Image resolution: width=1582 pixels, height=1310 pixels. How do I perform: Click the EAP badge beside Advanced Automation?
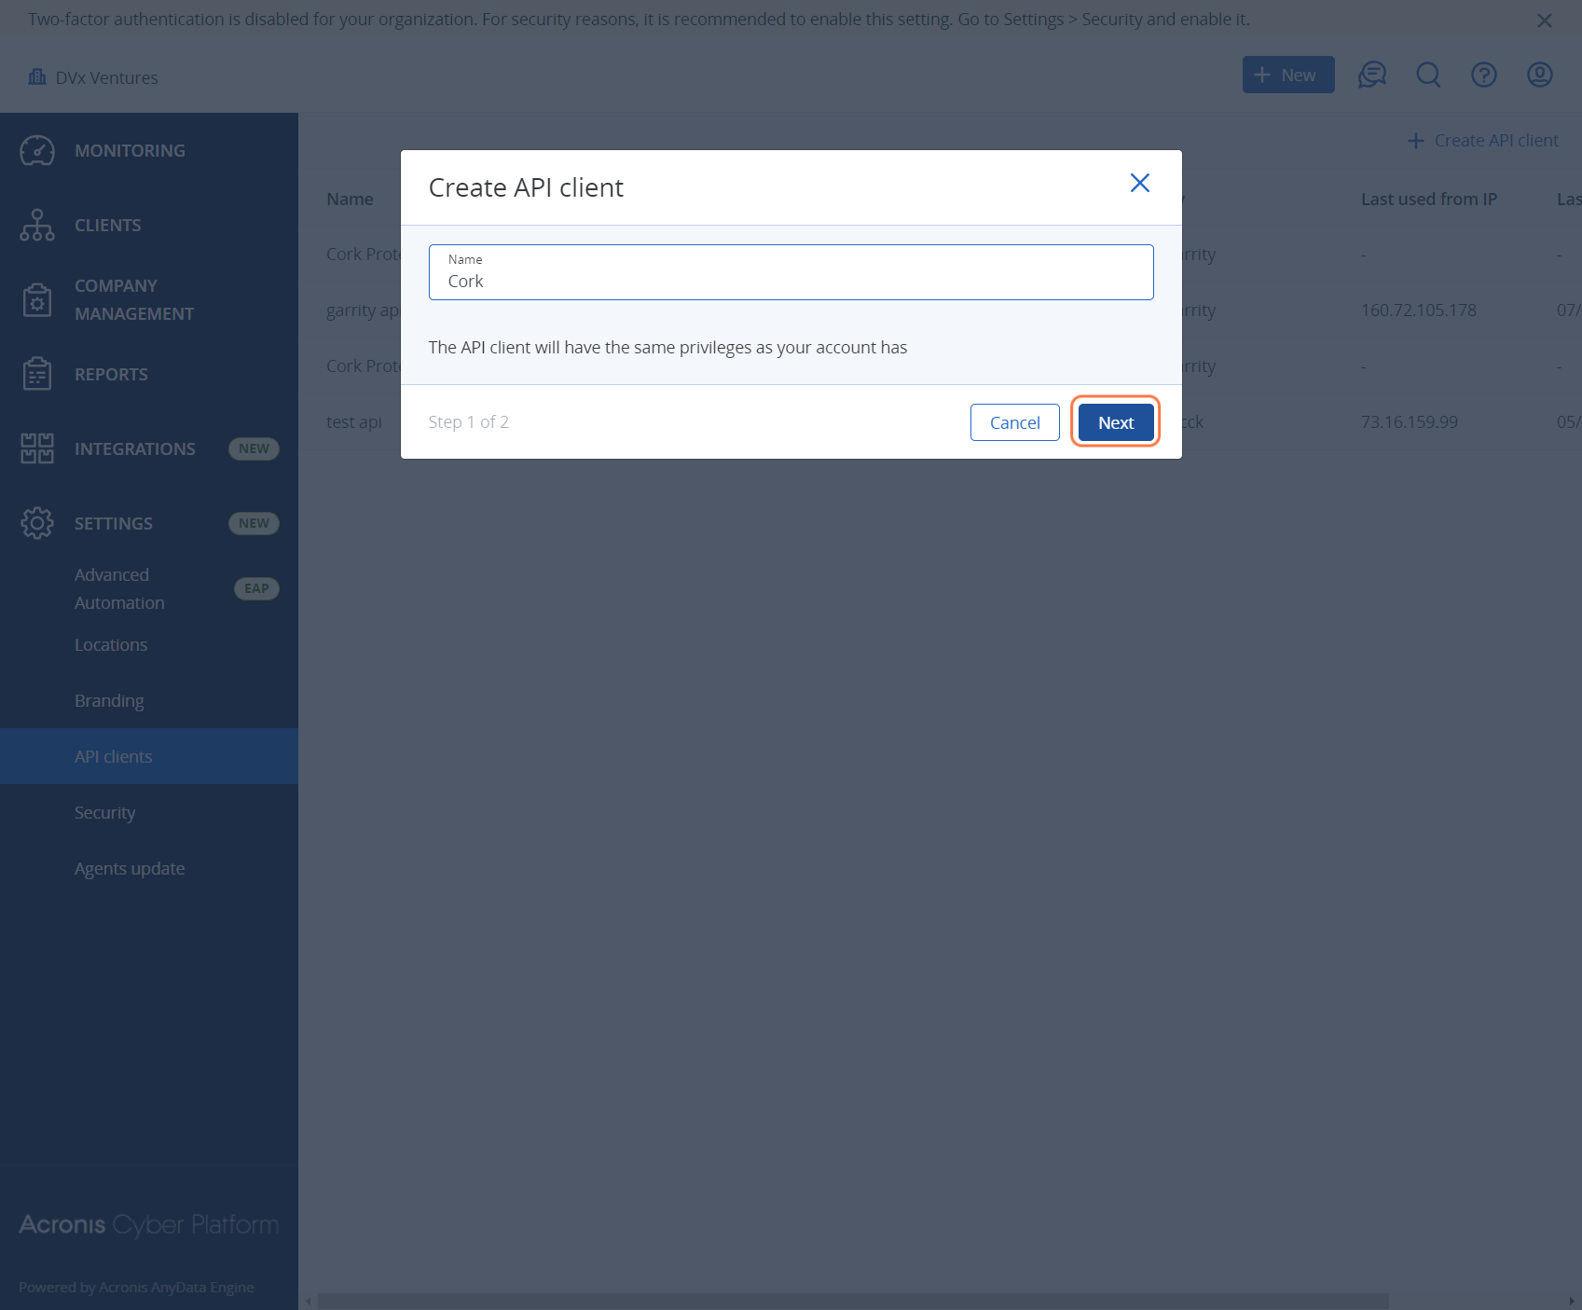(x=256, y=588)
